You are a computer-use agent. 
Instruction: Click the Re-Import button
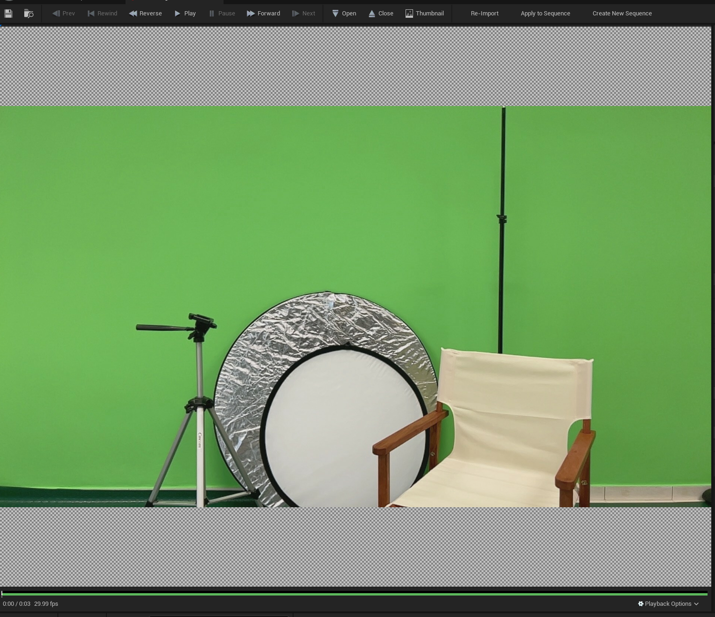pyautogui.click(x=484, y=14)
